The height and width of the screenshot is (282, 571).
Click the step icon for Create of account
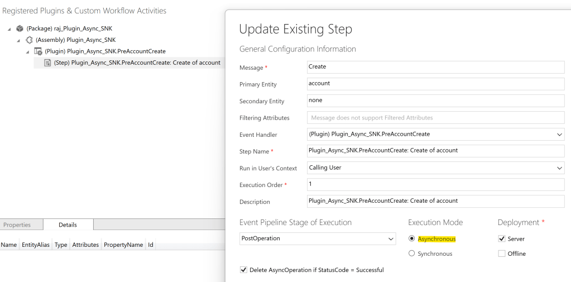(x=47, y=63)
